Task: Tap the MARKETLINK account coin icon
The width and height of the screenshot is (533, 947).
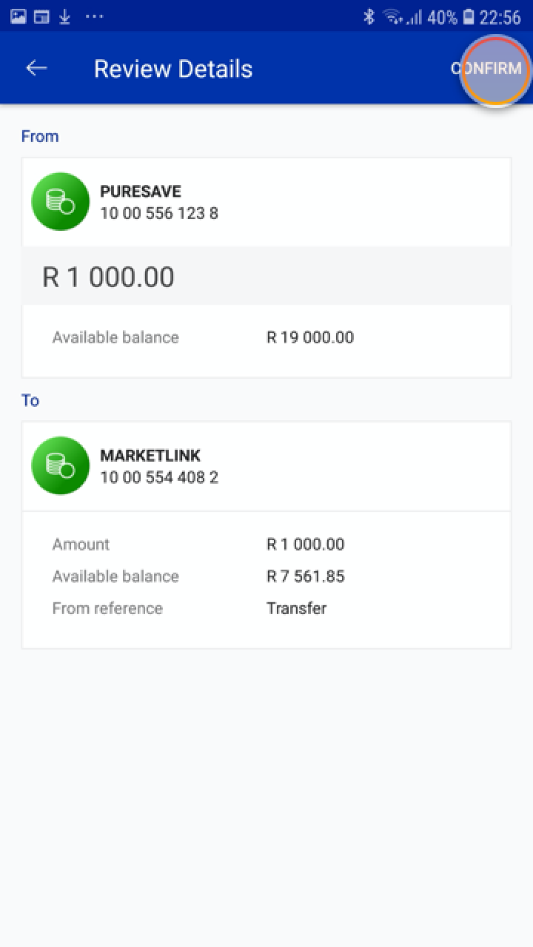Action: (61, 465)
